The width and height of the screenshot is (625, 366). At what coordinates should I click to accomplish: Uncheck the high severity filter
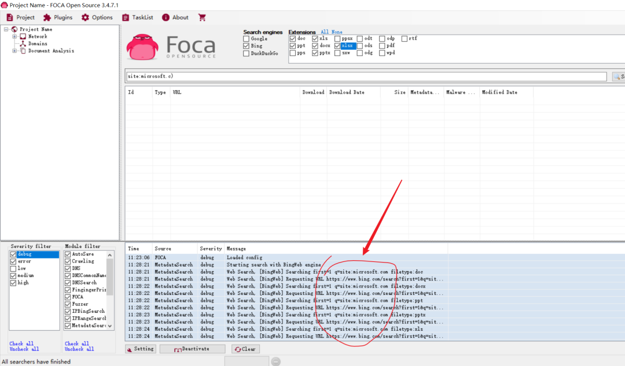pyautogui.click(x=13, y=283)
